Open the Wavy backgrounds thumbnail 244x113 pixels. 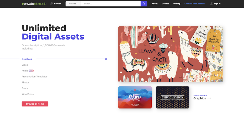[x=135, y=97]
